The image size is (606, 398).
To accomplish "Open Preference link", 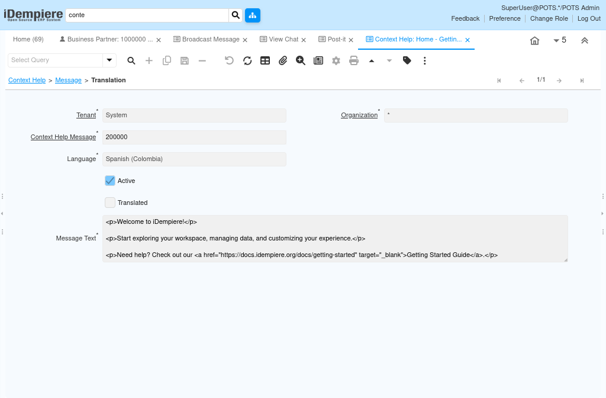I will (505, 18).
